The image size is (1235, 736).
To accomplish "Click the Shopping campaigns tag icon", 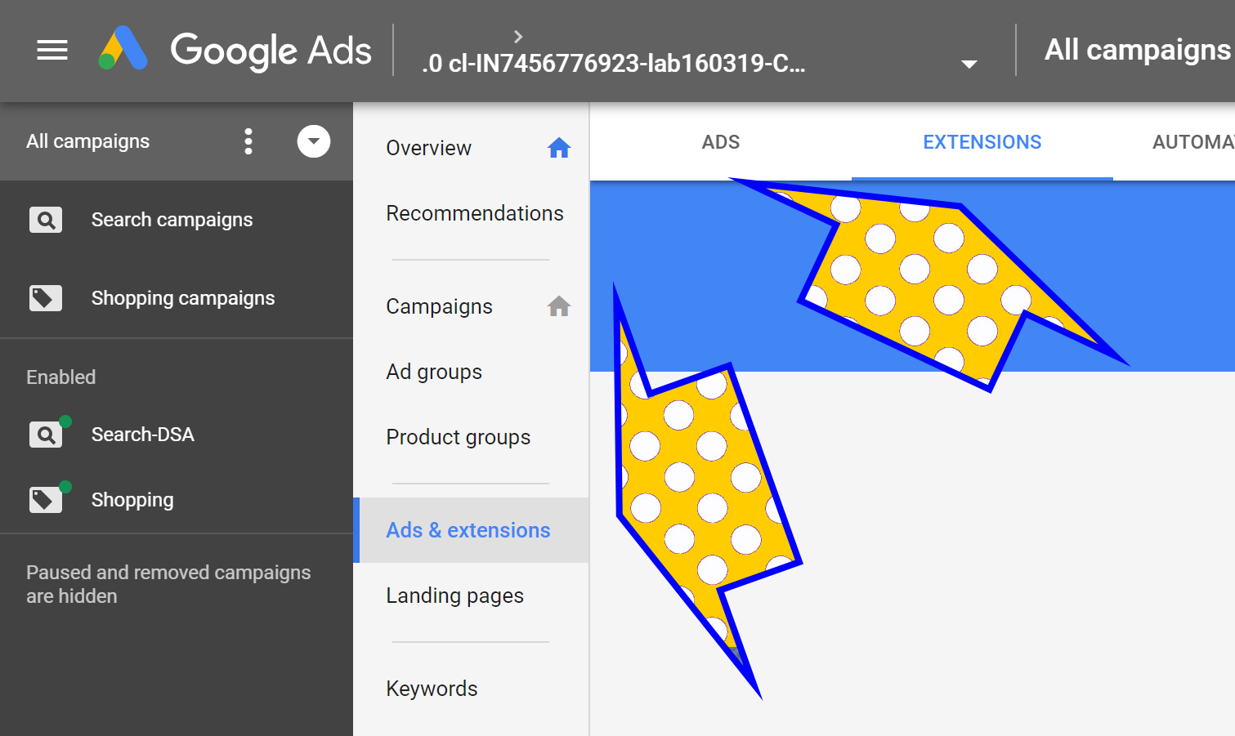I will (x=46, y=297).
